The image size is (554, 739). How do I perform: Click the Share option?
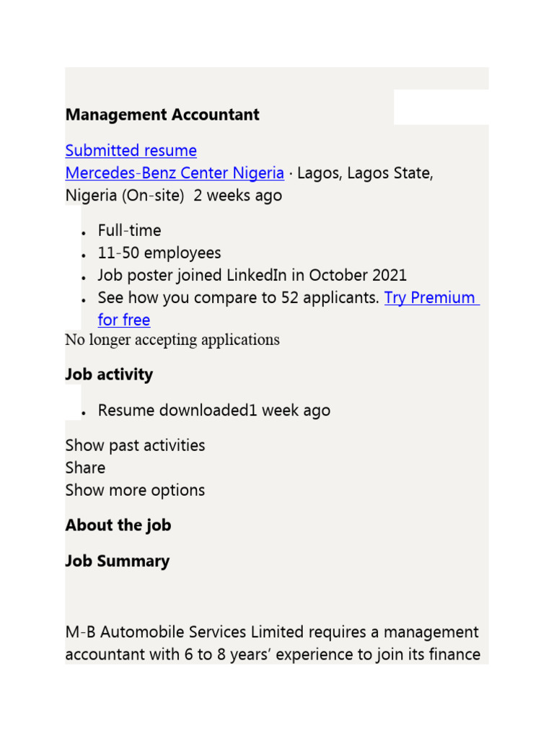pos(85,468)
